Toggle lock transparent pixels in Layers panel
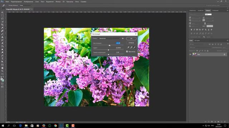The height and width of the screenshot is (128, 229). pos(197,50)
